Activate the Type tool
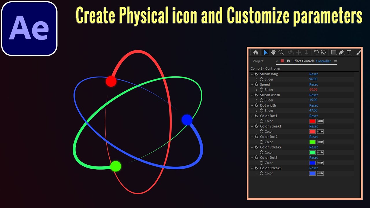The height and width of the screenshot is (208, 370). coord(349,52)
